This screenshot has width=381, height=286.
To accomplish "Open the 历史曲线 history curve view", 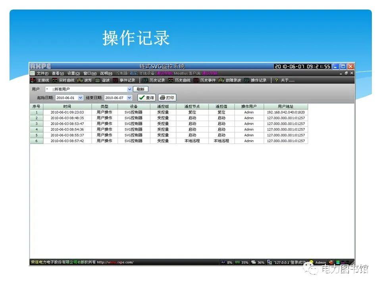I will [179, 80].
